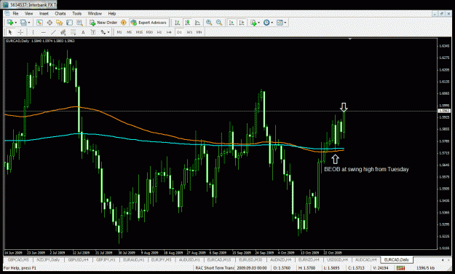This screenshot has height=274, width=455.
Task: Select the Equidistant Channel tool
Action: [63, 32]
